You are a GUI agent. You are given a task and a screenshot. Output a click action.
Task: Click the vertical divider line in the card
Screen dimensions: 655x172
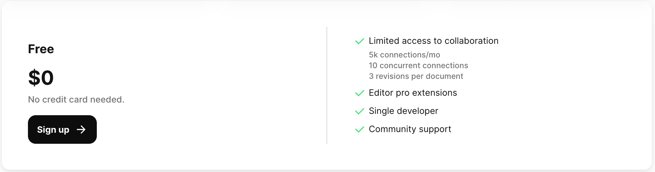tap(327, 85)
